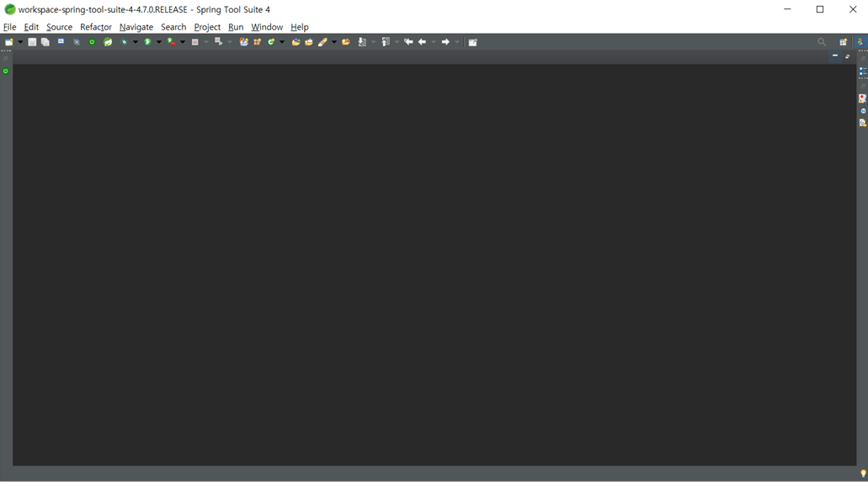
Task: Click the Open Perspective icon
Action: coord(843,42)
